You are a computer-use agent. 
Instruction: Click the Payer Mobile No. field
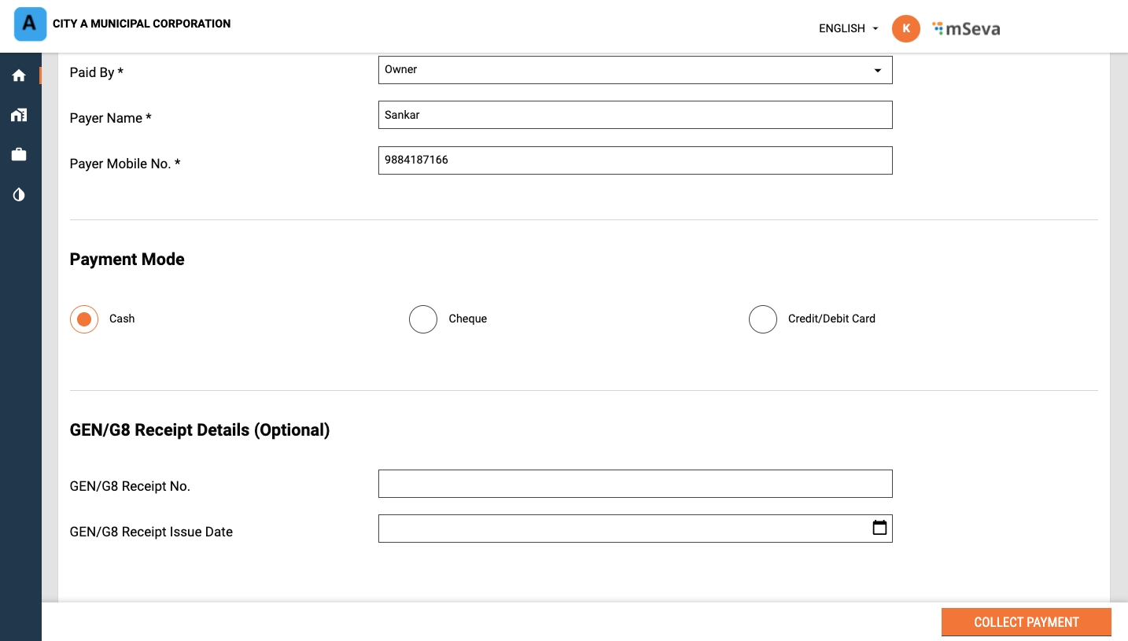tap(635, 160)
